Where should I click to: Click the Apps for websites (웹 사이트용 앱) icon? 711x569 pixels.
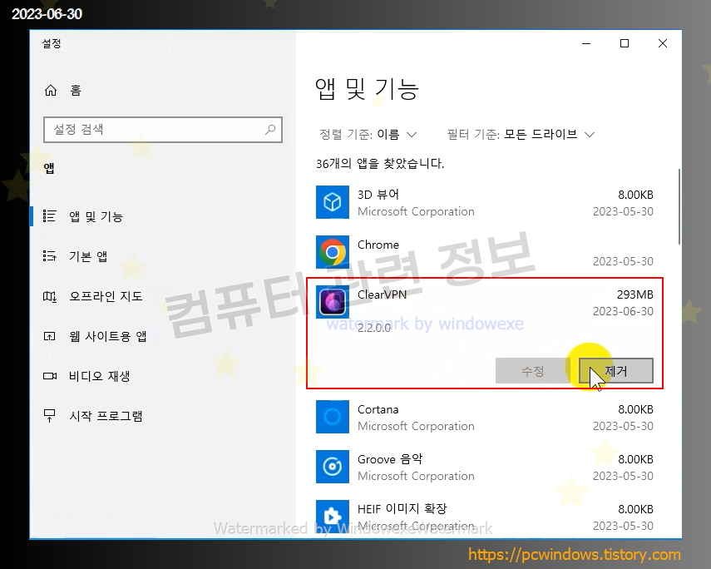click(49, 336)
